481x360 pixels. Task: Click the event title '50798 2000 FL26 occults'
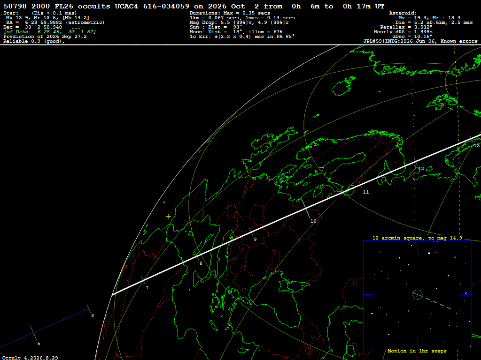(57, 7)
